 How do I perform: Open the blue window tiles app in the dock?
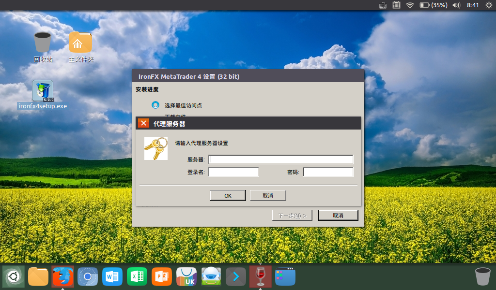coord(285,277)
